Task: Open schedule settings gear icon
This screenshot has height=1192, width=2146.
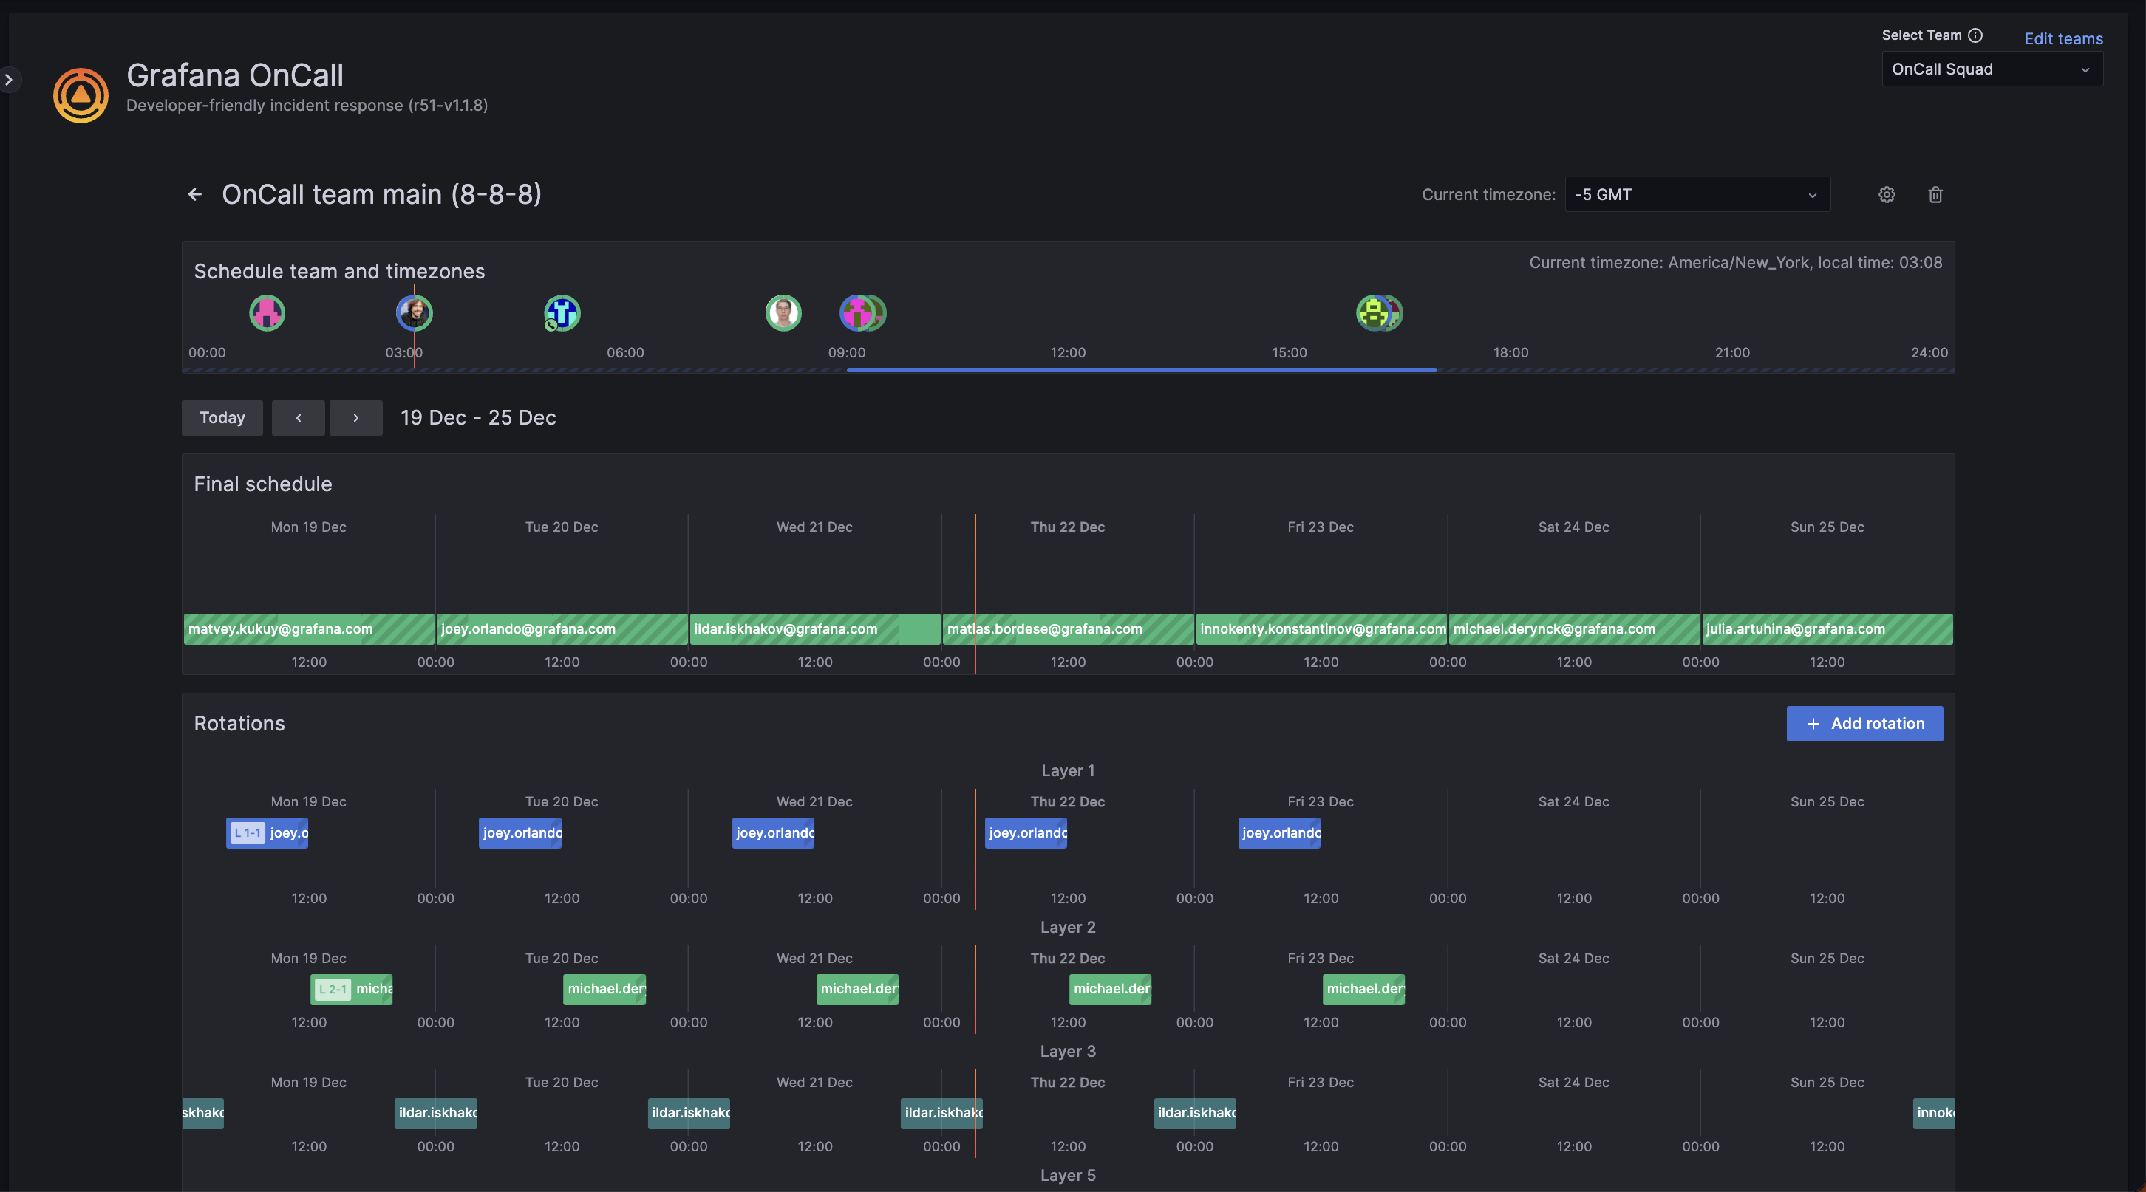Action: click(x=1886, y=195)
